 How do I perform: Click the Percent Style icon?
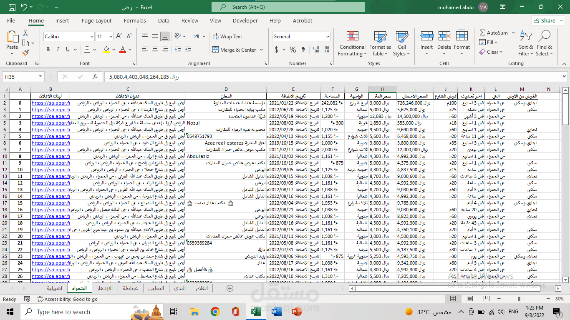pyautogui.click(x=293, y=50)
